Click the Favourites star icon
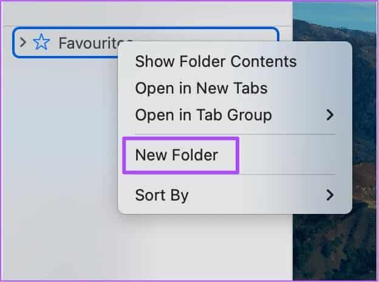Image resolution: width=379 pixels, height=282 pixels. 41,43
